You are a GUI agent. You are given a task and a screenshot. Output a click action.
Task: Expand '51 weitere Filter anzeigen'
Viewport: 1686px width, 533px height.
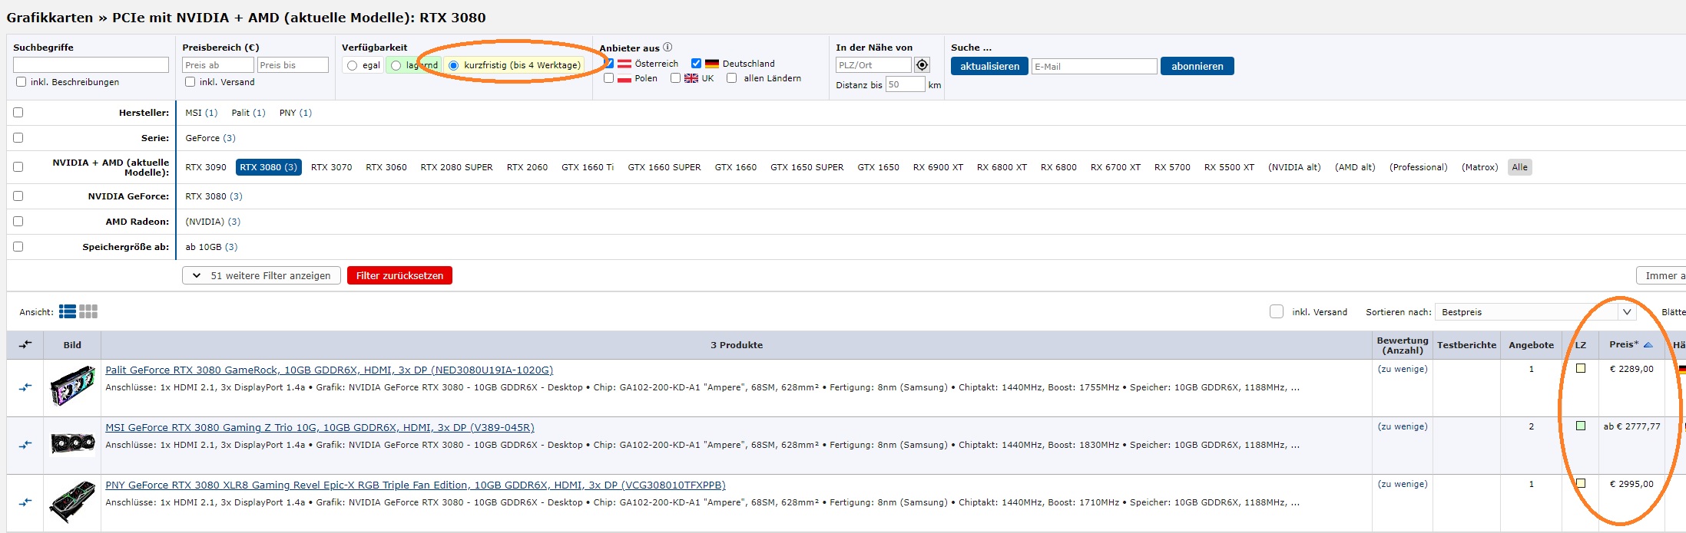pos(261,275)
